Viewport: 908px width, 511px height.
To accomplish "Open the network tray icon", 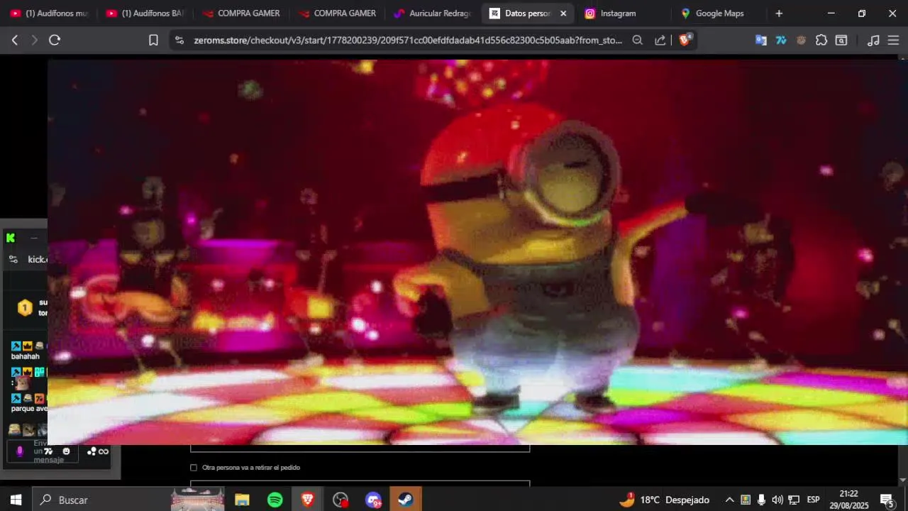I will point(794,500).
